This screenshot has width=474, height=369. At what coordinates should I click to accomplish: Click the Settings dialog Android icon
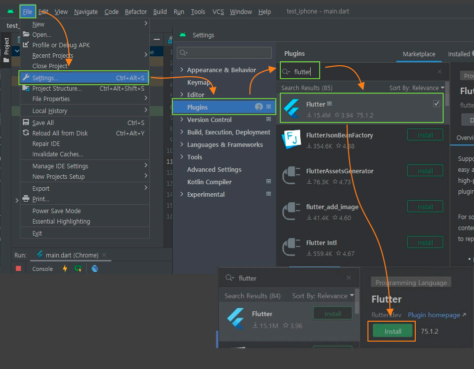point(183,35)
